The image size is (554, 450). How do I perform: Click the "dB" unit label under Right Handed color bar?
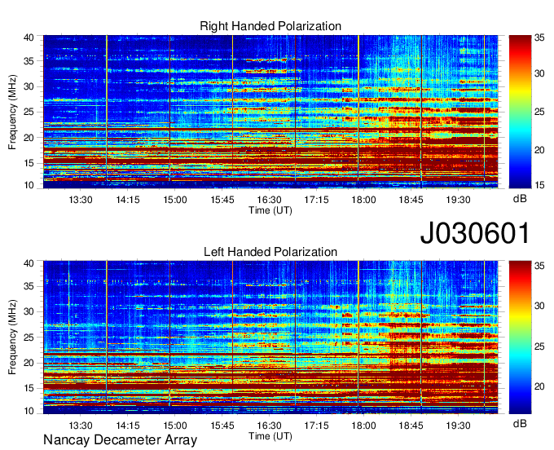[x=520, y=199]
